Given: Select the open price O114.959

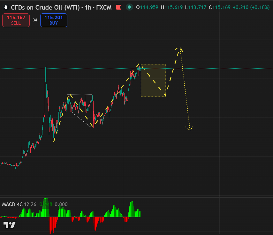Looking at the screenshot, I should tap(147, 7).
